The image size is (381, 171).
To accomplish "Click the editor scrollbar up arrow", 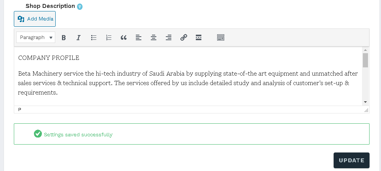I will 365,50.
